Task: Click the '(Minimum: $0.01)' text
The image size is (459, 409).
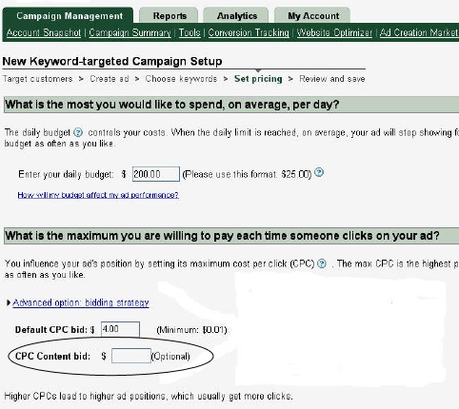Action: point(191,330)
